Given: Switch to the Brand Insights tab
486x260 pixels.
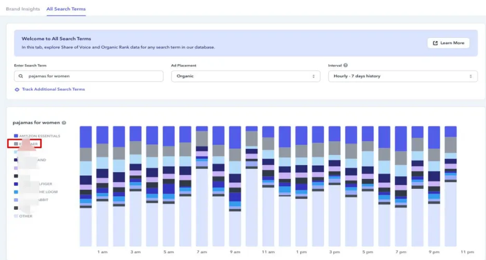Looking at the screenshot, I should pos(23,9).
